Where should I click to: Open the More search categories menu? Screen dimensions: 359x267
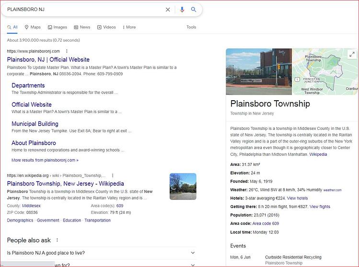[x=129, y=27]
